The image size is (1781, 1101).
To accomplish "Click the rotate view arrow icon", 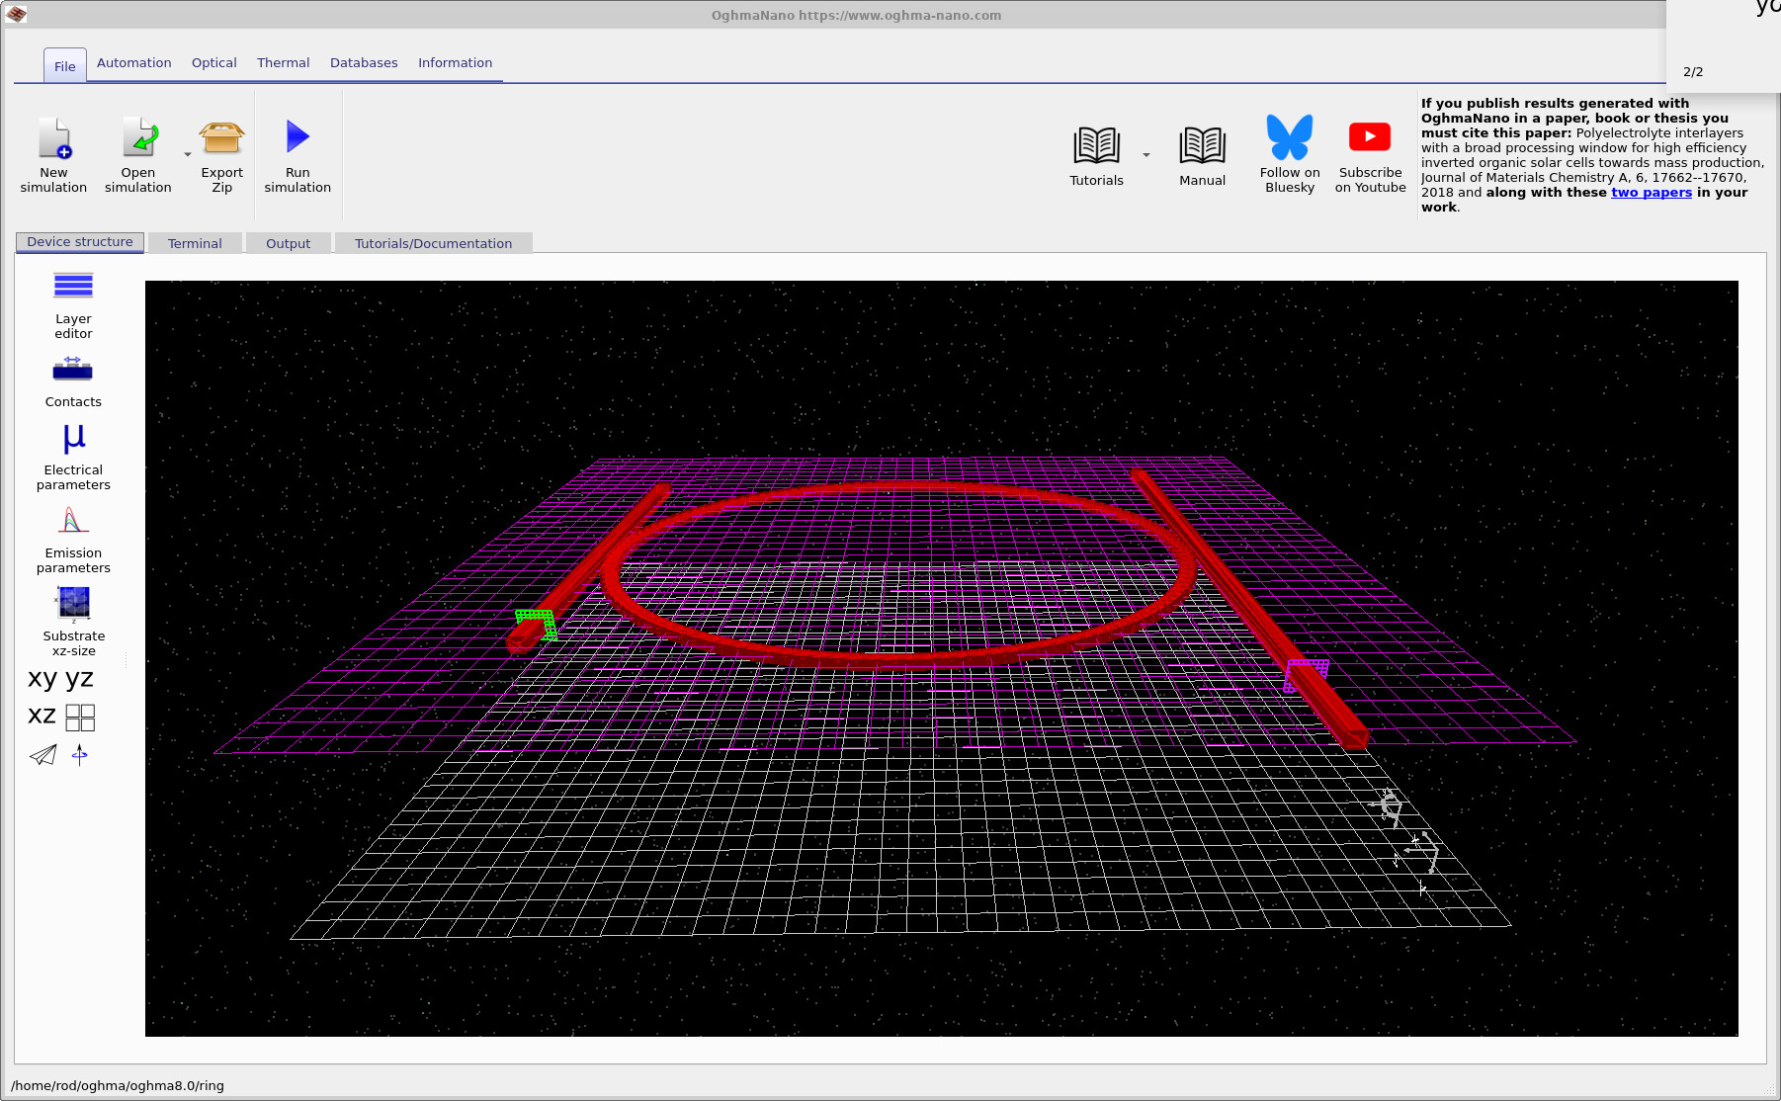I will tap(80, 756).
